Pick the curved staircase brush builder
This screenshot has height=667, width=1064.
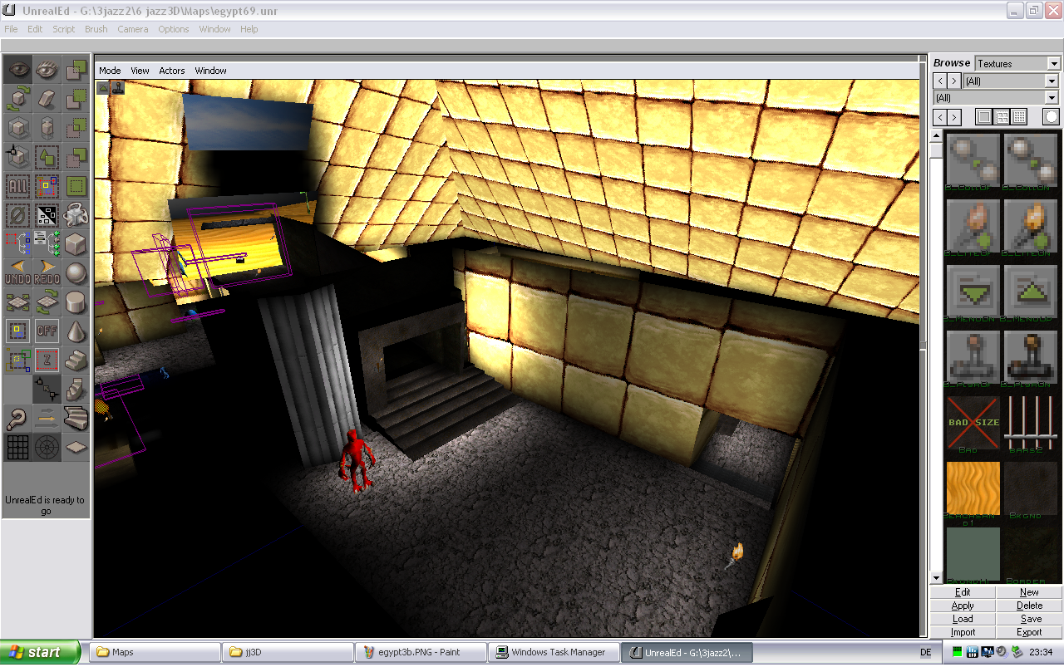click(x=76, y=419)
